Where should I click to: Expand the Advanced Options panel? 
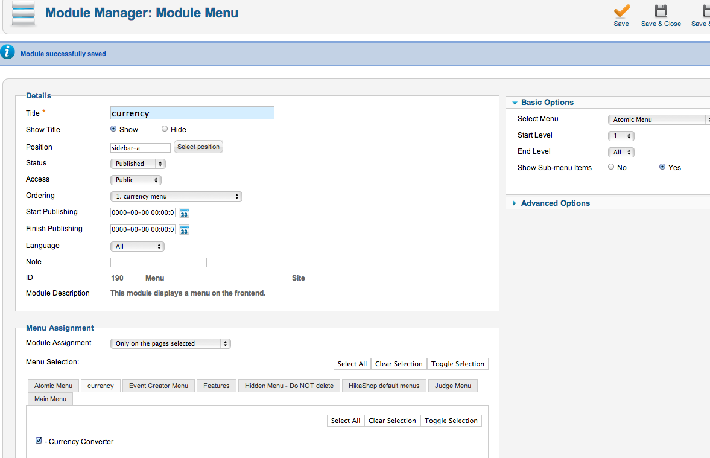tap(555, 203)
